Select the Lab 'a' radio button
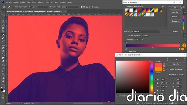This screenshot has width=187, height=105. 171,83
